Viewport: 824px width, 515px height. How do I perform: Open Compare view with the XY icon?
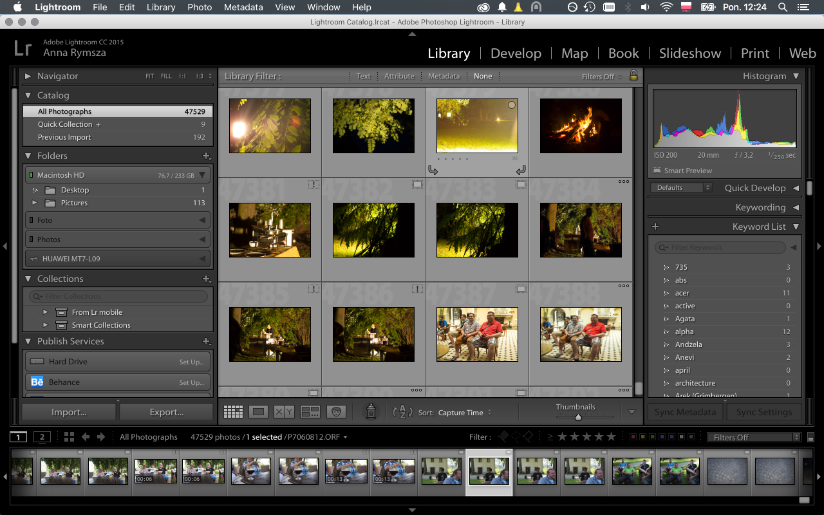[x=284, y=411]
